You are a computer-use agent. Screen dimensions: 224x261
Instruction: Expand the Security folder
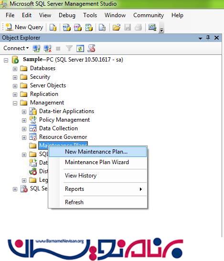pos(15,77)
